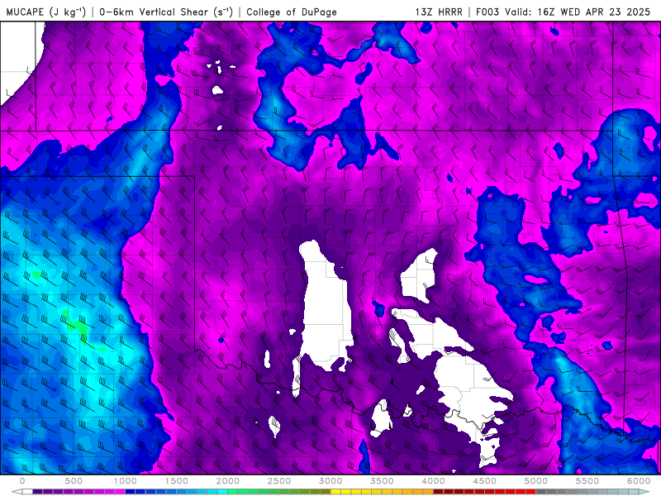Viewport: 661px width, 496px height.
Task: Click the dark red swatch below the 4000 label
Action: click(x=439, y=492)
